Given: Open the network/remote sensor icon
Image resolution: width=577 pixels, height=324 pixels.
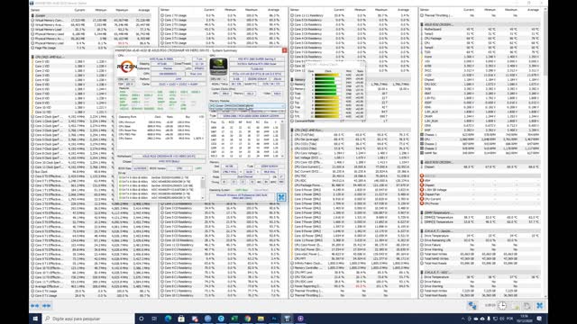Looking at the screenshot, I should tap(472, 306).
